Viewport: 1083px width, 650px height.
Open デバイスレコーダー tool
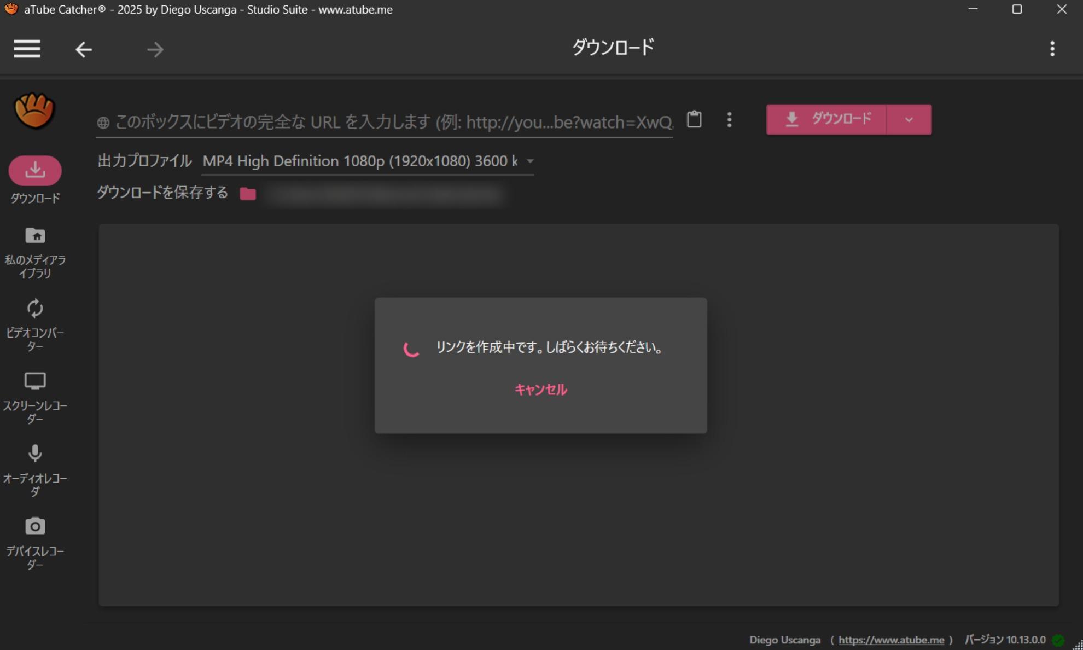pos(35,543)
